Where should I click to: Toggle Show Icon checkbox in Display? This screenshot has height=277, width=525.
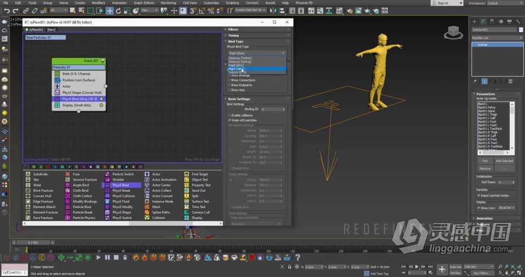point(479,208)
